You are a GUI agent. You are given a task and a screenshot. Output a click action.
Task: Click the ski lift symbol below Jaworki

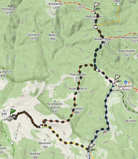coord(17,133)
